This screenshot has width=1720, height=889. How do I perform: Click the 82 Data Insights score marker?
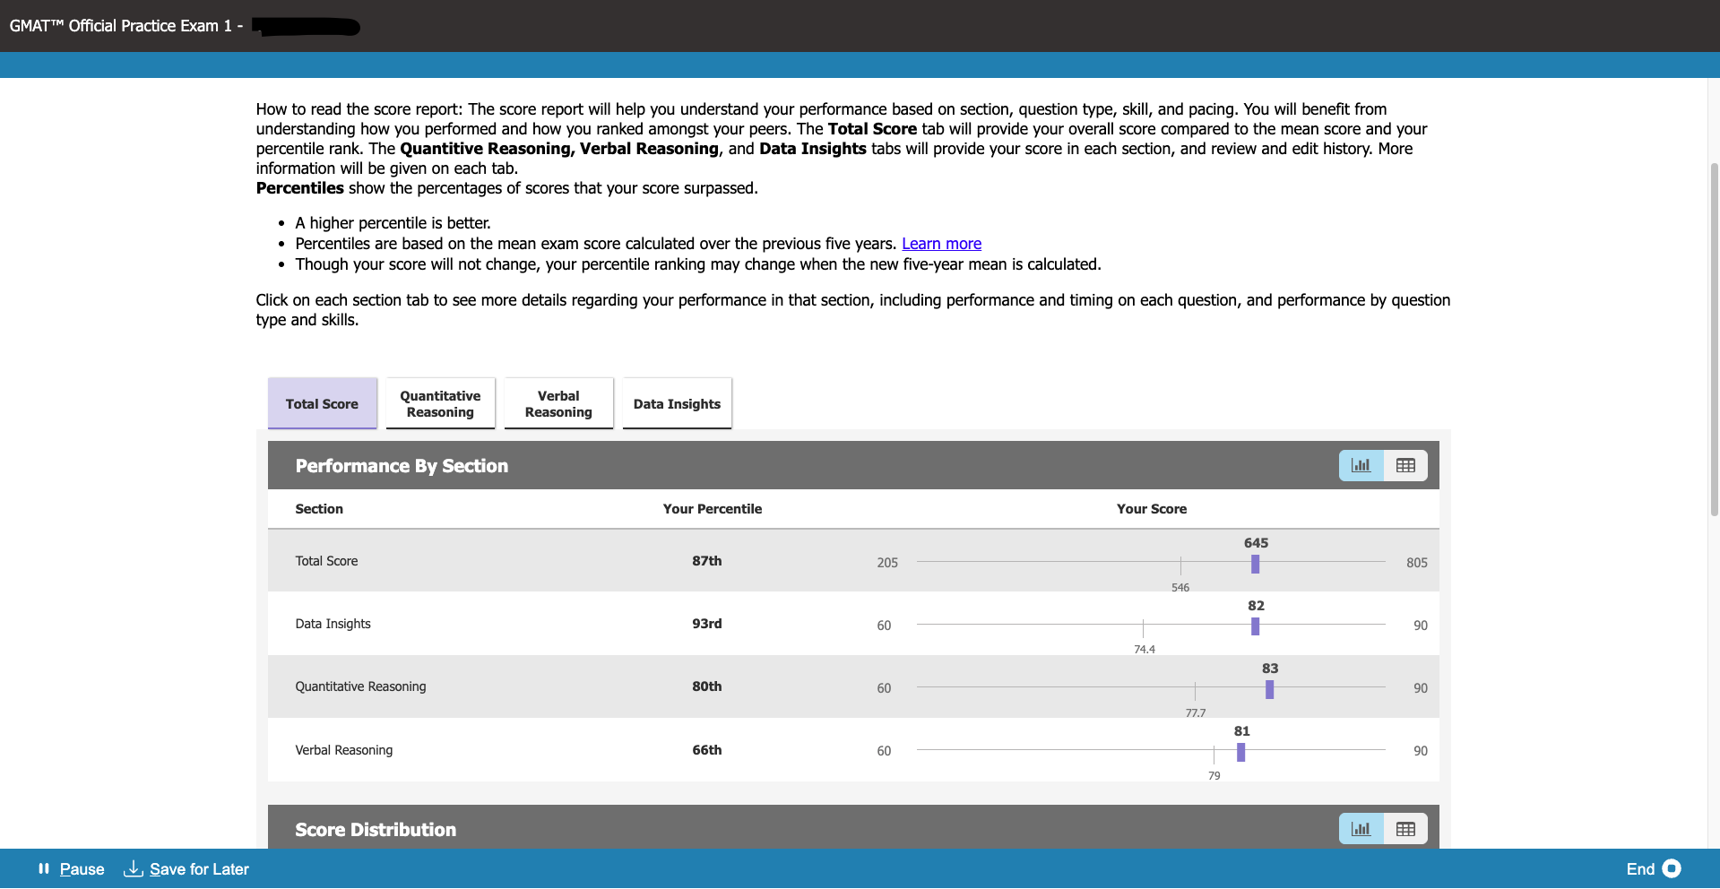coord(1255,626)
